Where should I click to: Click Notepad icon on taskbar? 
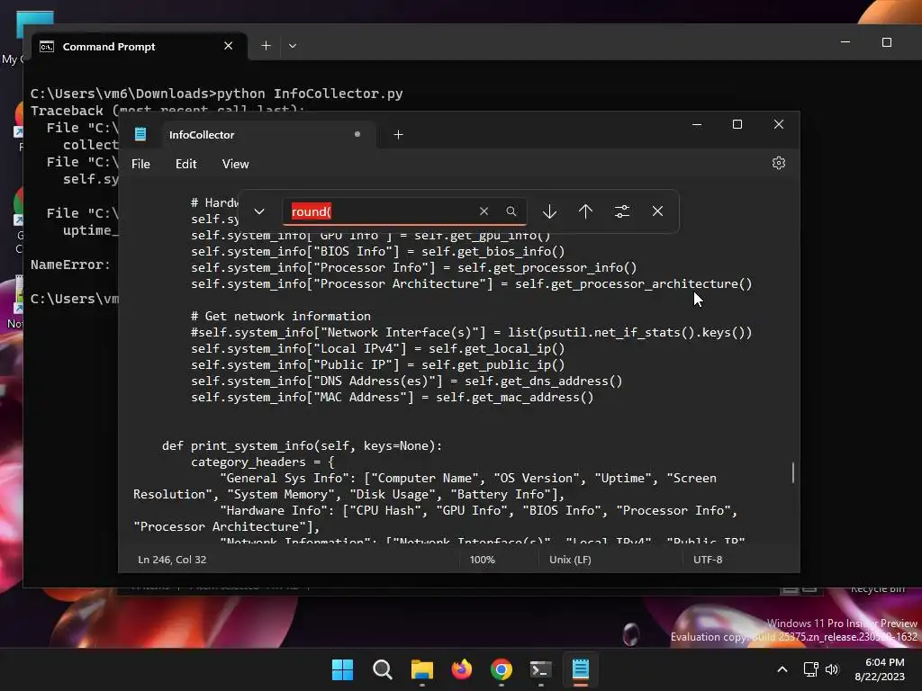point(581,669)
